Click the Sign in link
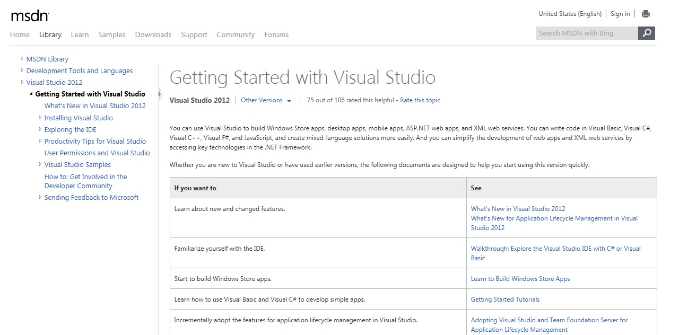 click(x=620, y=14)
